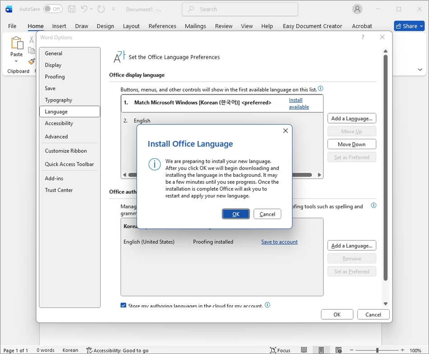Click info icon beside display language description

pyautogui.click(x=321, y=89)
